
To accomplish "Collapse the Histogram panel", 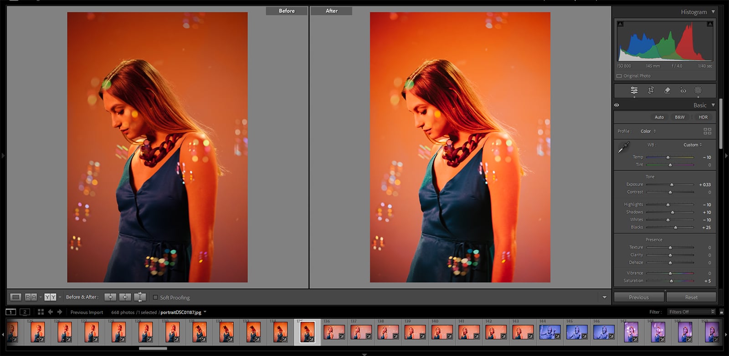I will (713, 12).
